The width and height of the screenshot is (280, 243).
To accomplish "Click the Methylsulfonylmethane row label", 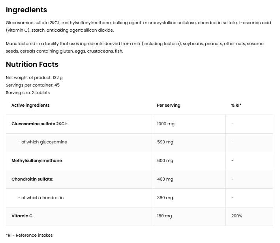I will (x=37, y=160).
